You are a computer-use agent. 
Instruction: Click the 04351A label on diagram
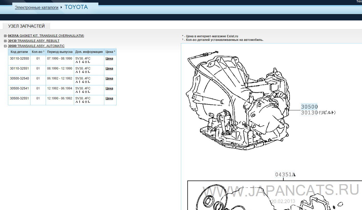coord(285,174)
